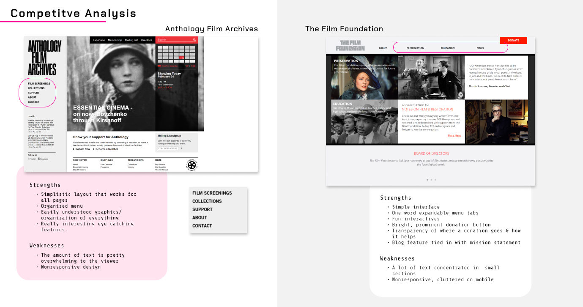Click the PDF calendar link
Screen dimensions: 583x307
(186, 66)
